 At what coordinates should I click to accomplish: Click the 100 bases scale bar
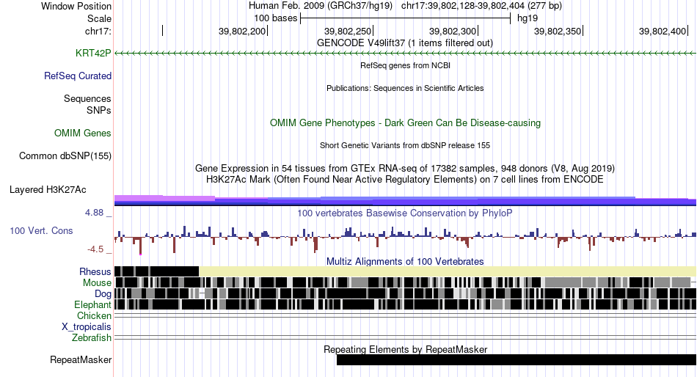[x=406, y=18]
